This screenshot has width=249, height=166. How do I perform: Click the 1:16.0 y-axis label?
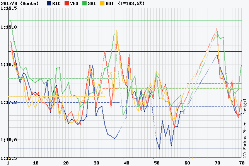point(9,140)
